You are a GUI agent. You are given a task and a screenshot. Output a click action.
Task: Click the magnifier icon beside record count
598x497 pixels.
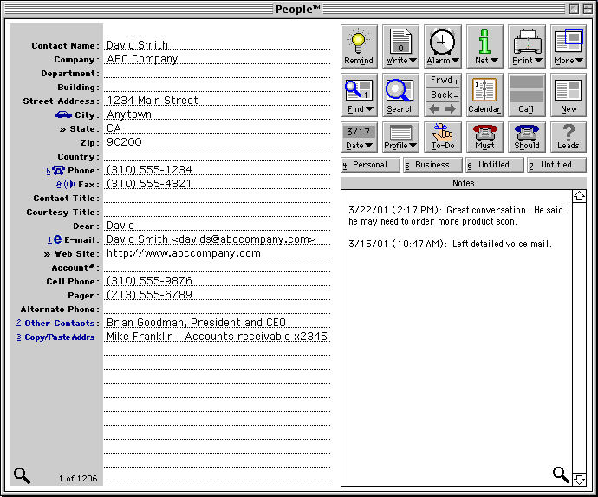[x=22, y=475]
